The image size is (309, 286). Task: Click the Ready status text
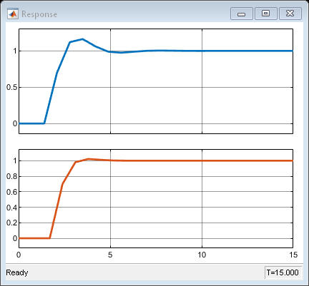point(17,272)
